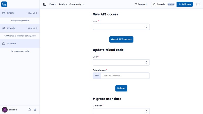Open the Tools menu
Screen dimensions: 203x114
[63, 4]
